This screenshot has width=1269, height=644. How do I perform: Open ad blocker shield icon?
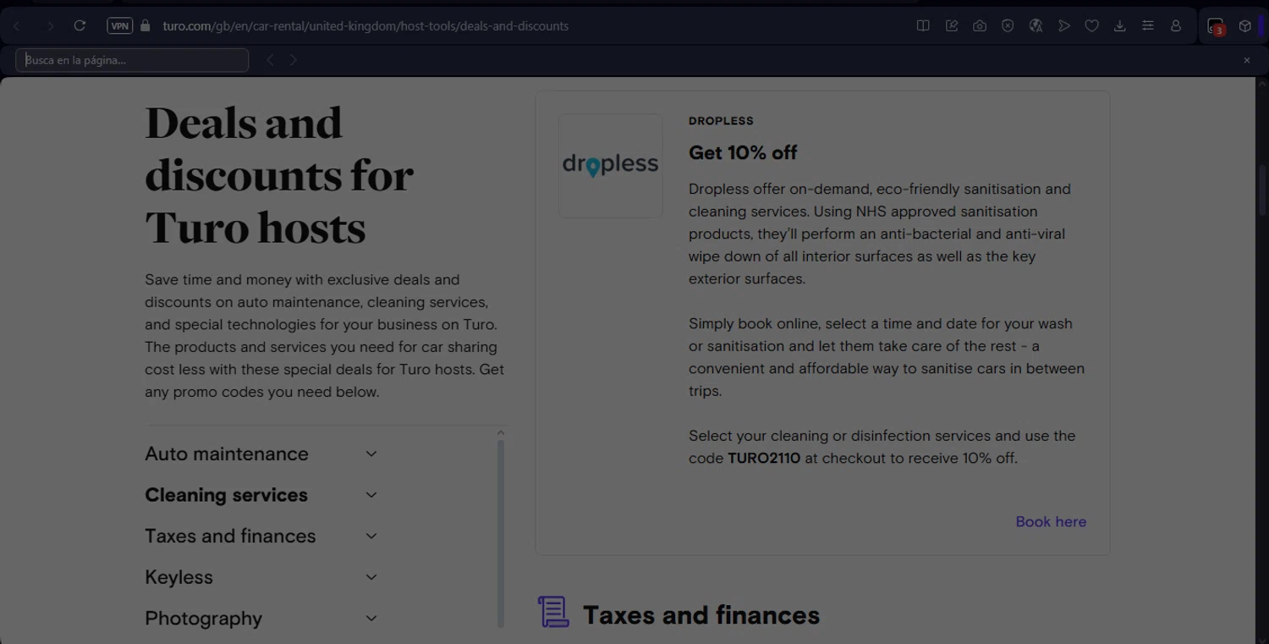[1008, 26]
